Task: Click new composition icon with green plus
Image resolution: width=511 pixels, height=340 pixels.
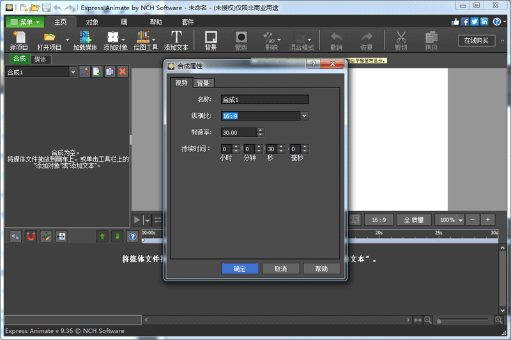Action: coord(97,71)
